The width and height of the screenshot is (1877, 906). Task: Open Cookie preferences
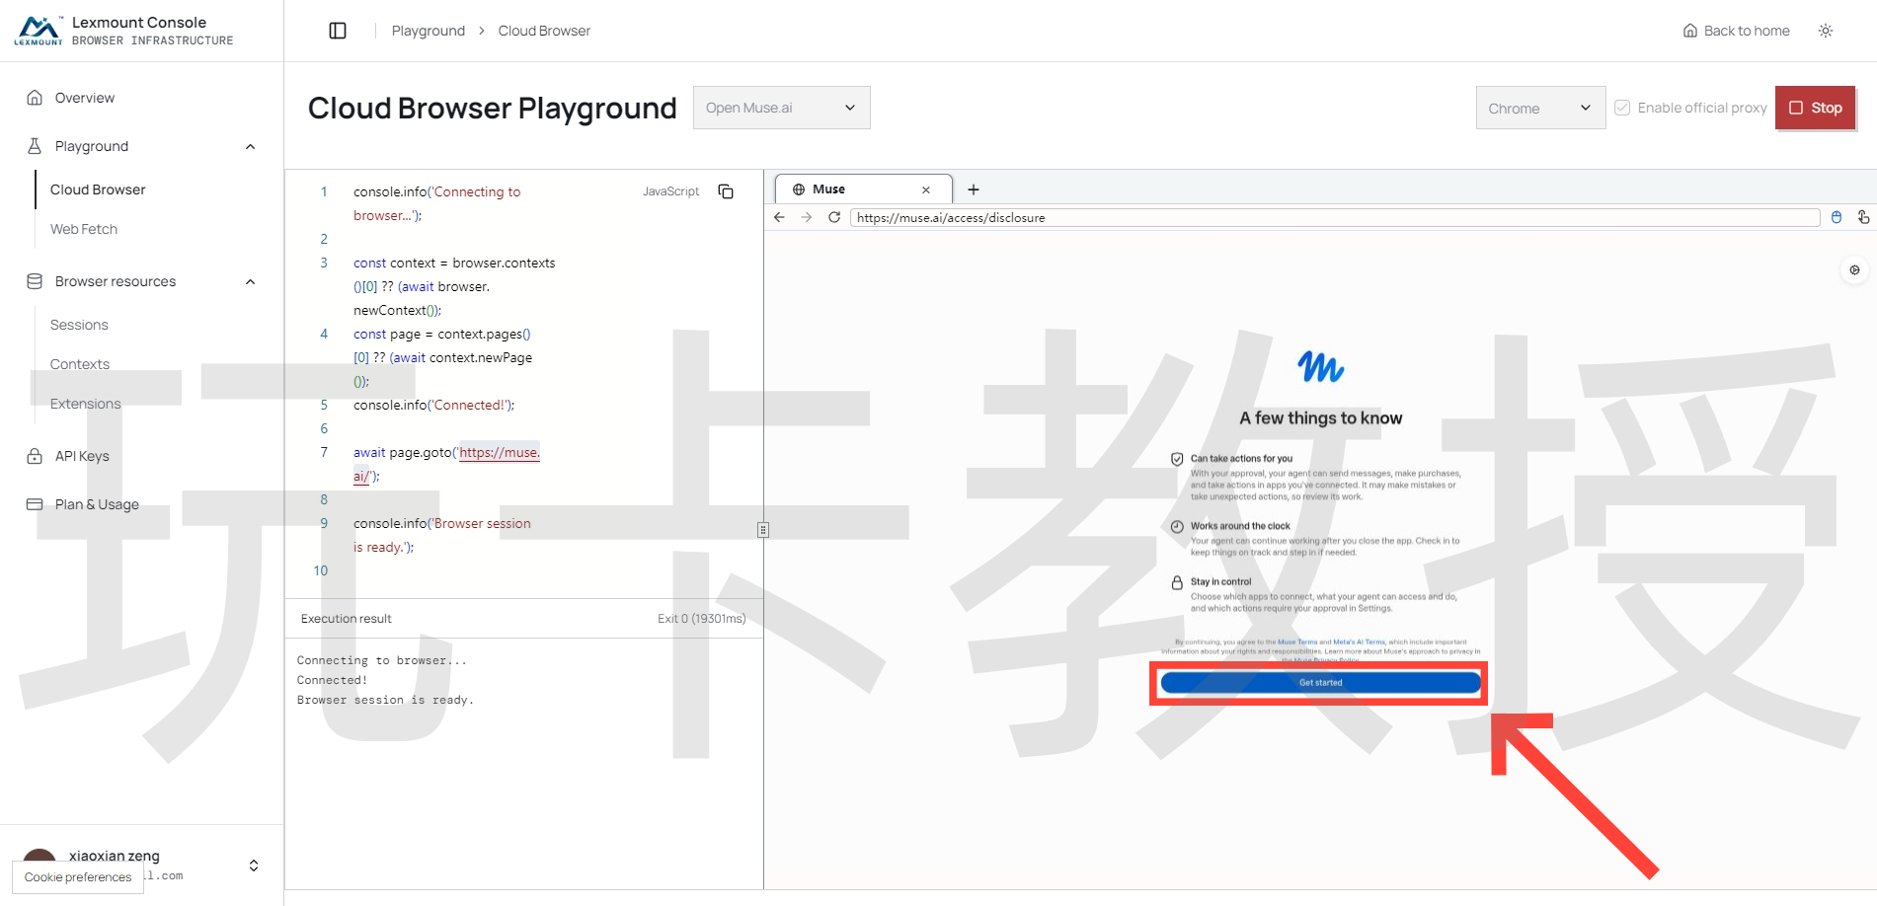point(78,877)
